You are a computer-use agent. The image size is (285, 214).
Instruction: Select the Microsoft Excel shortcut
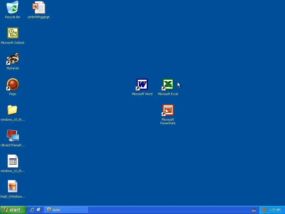(x=168, y=84)
